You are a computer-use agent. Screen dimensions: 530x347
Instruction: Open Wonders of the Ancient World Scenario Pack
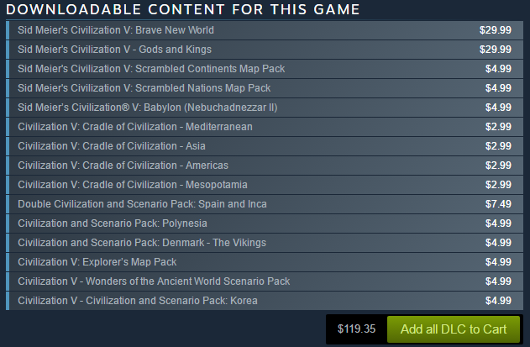(154, 281)
